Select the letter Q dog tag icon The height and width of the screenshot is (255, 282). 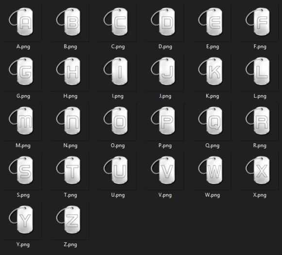tap(210, 120)
